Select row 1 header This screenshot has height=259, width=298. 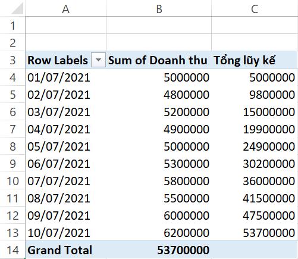12,26
